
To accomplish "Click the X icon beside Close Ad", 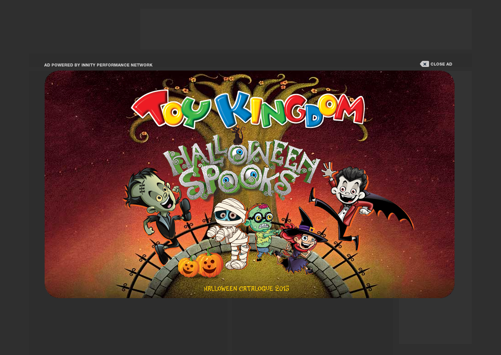I will [424, 64].
